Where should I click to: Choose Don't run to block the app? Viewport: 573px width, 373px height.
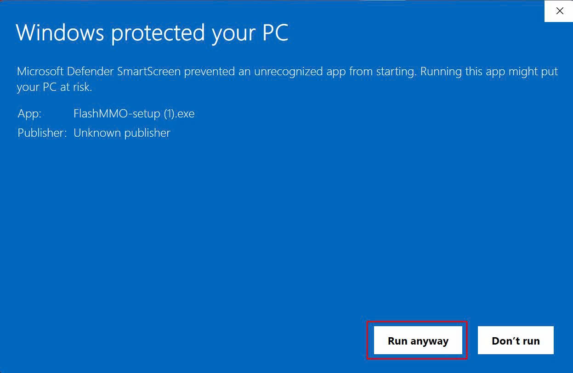point(516,340)
